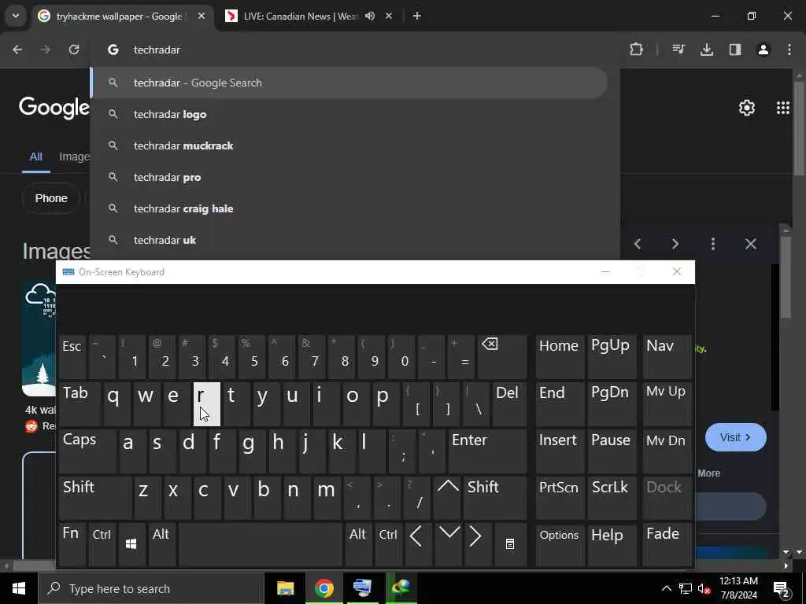This screenshot has height=604, width=806.
Task: Click the image preview panel's scrollbar thumb
Action: coord(786,278)
